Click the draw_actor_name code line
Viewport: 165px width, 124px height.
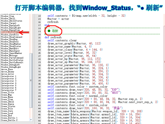coord(70,47)
